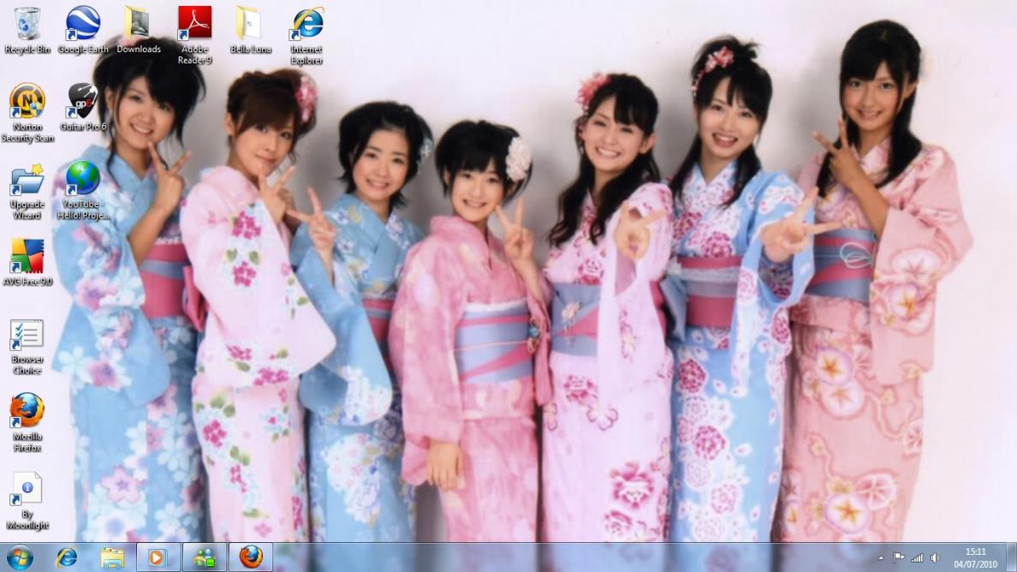Image resolution: width=1017 pixels, height=572 pixels.
Task: Open the Downloads folder shortcut
Action: tap(138, 26)
